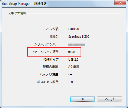Screen dimensions: 128x108
Task: Click the total scan count value 100
Action: pyautogui.click(x=70, y=82)
